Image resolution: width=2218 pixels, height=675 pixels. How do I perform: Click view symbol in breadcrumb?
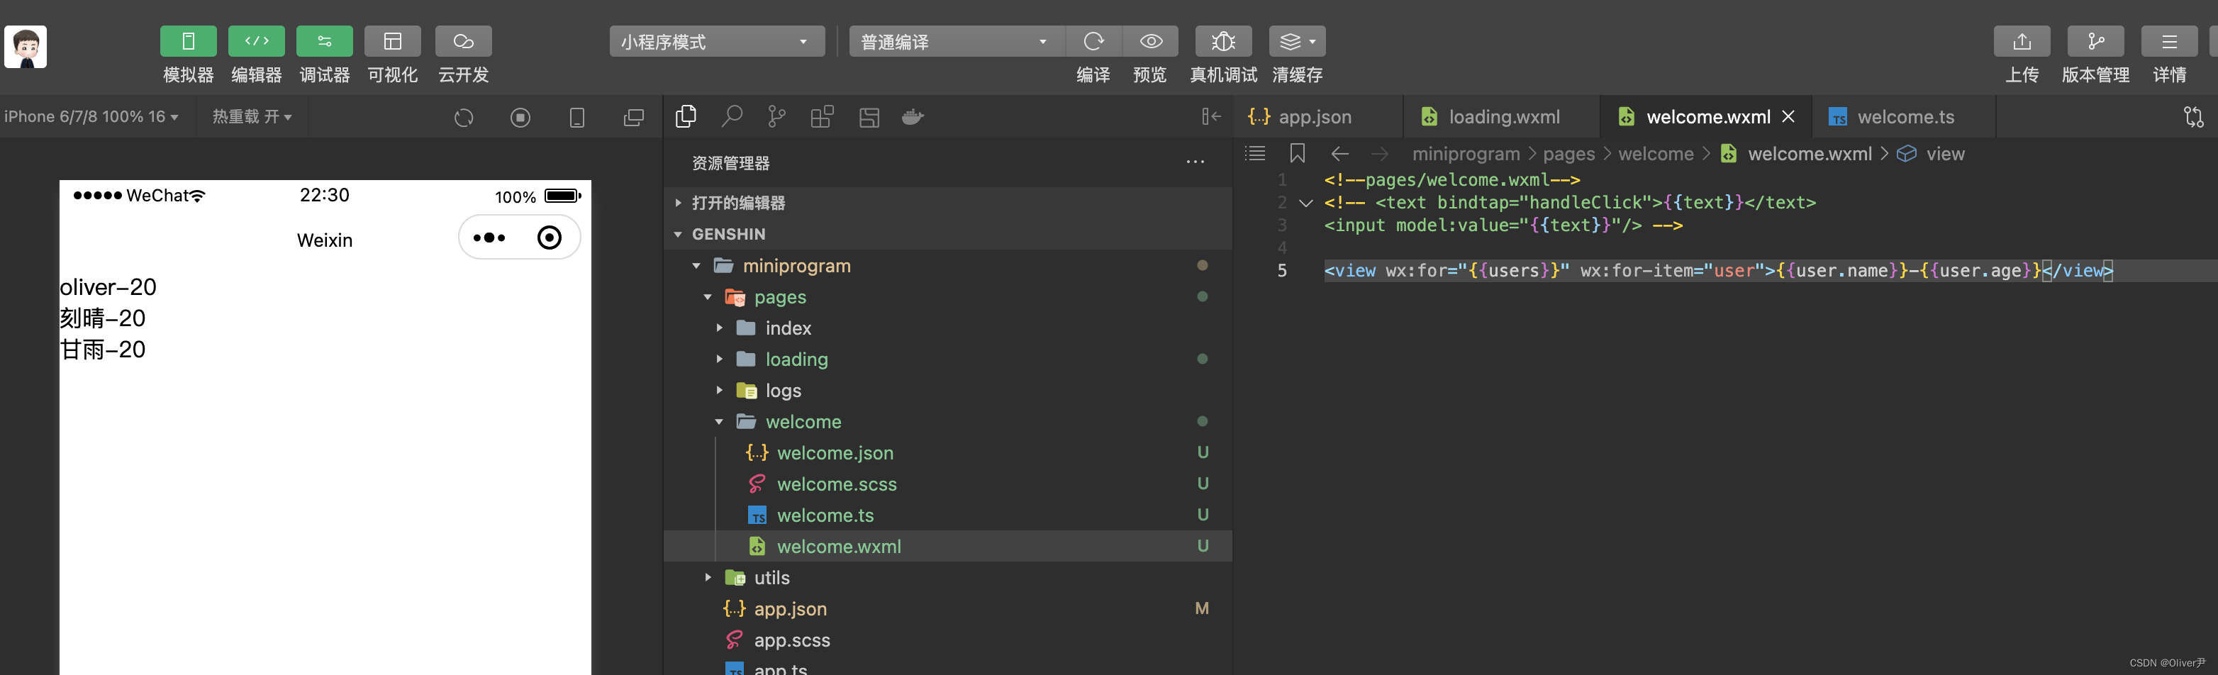point(1932,153)
